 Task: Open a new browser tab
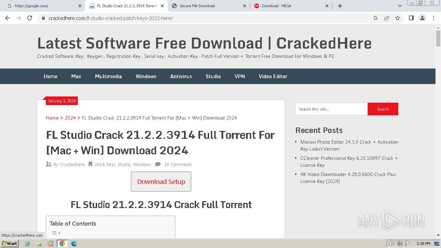click(x=340, y=6)
